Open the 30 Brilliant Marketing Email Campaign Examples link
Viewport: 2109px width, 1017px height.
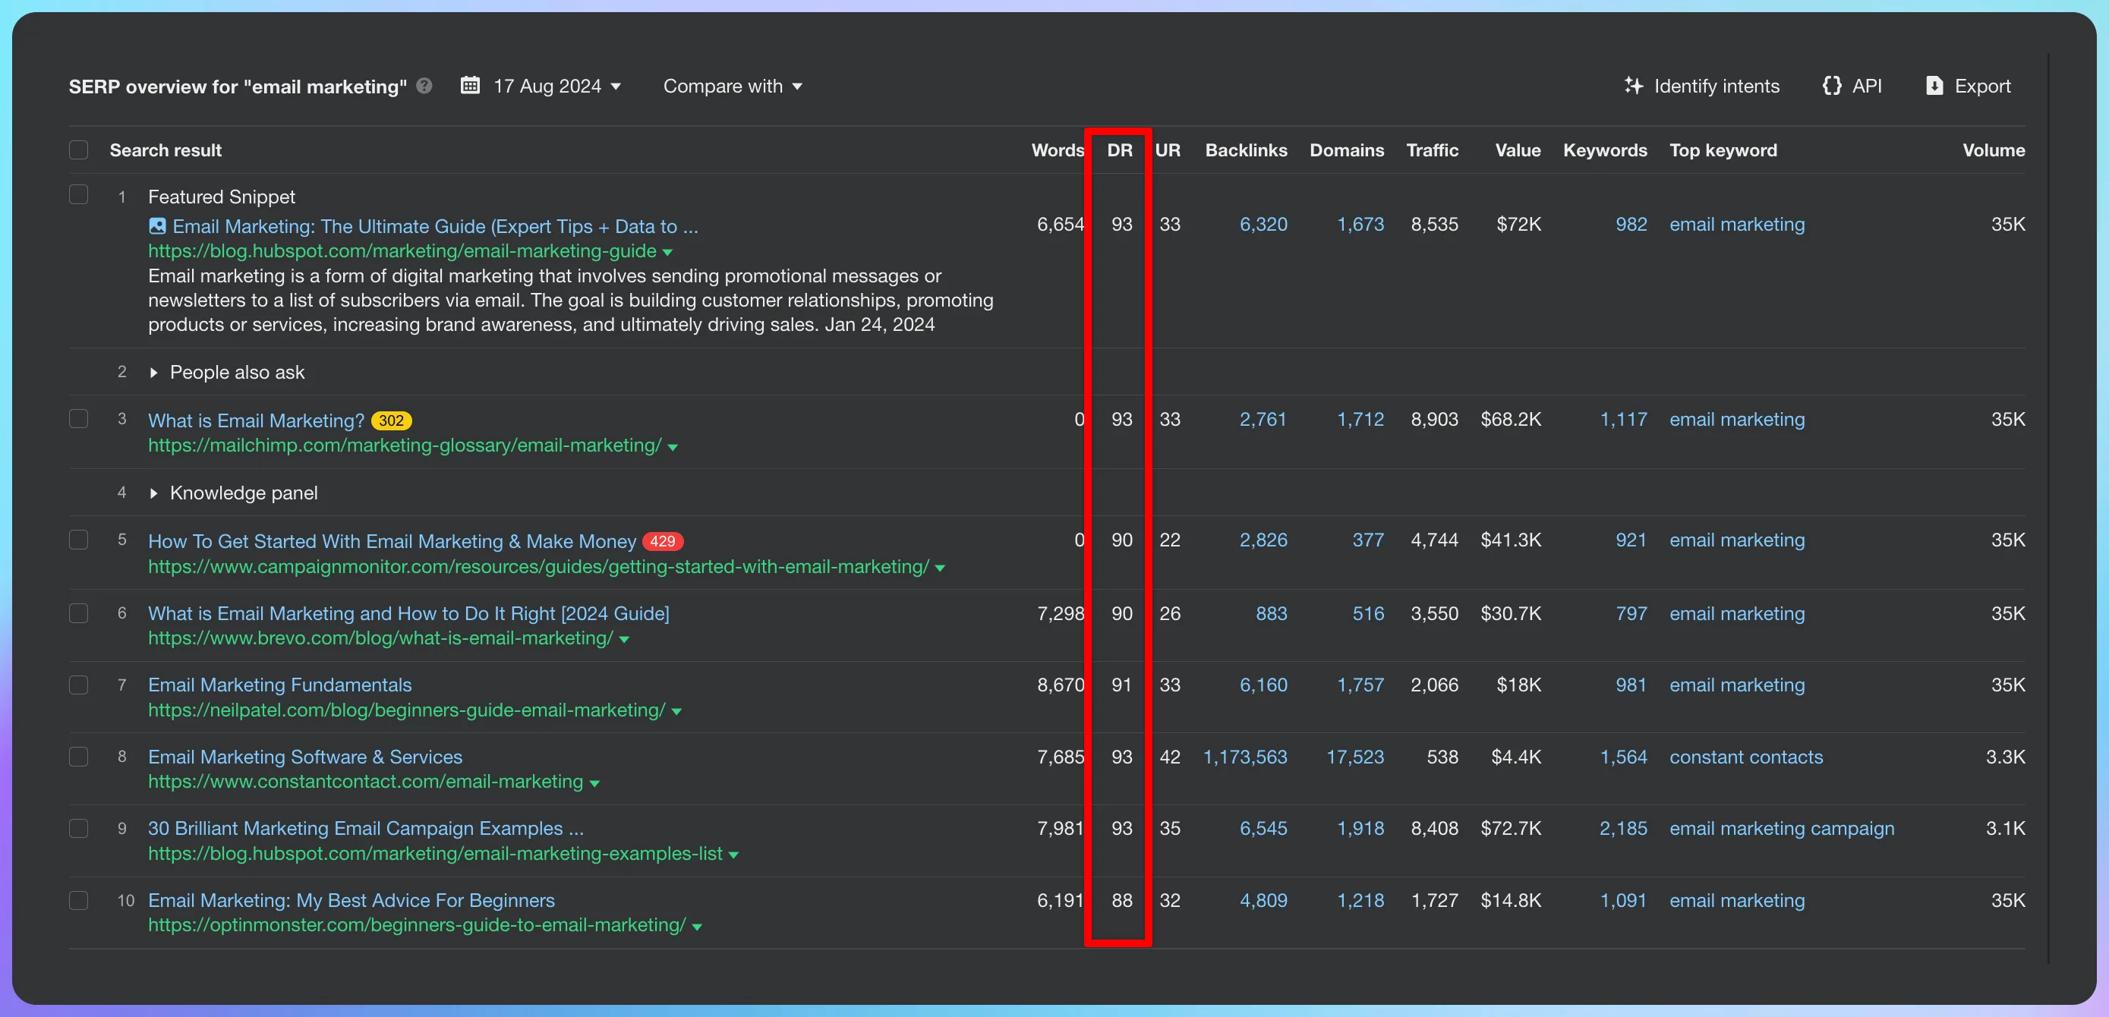(x=366, y=829)
